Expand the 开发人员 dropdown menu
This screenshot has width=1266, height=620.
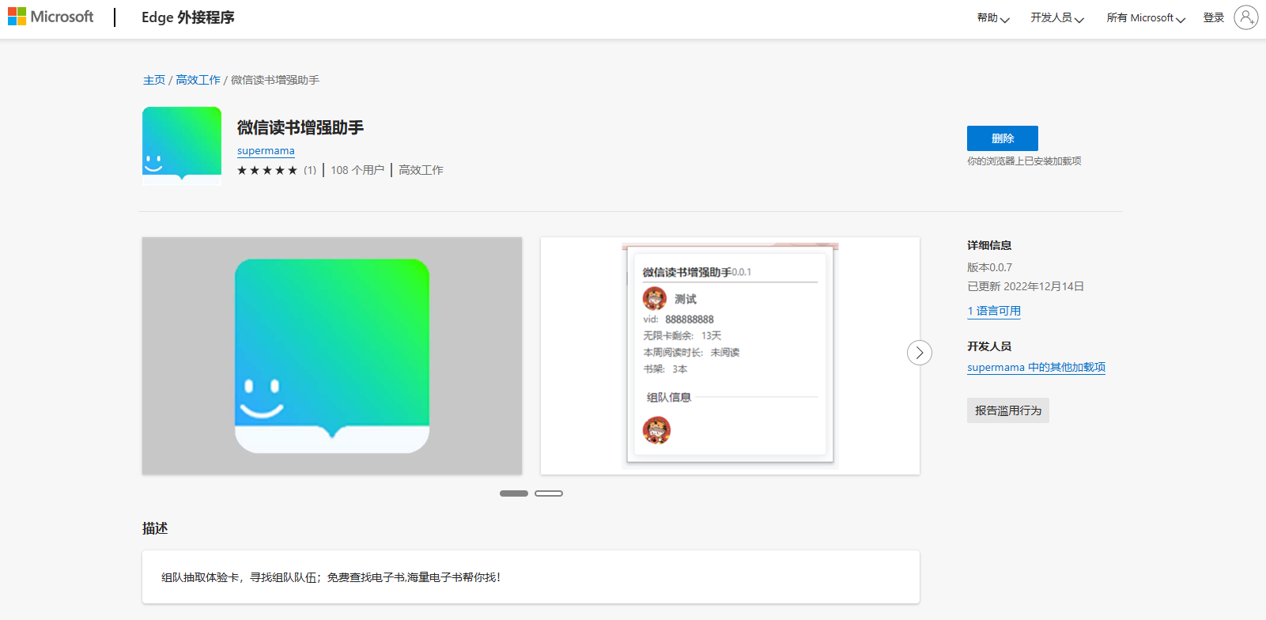[x=1057, y=17]
